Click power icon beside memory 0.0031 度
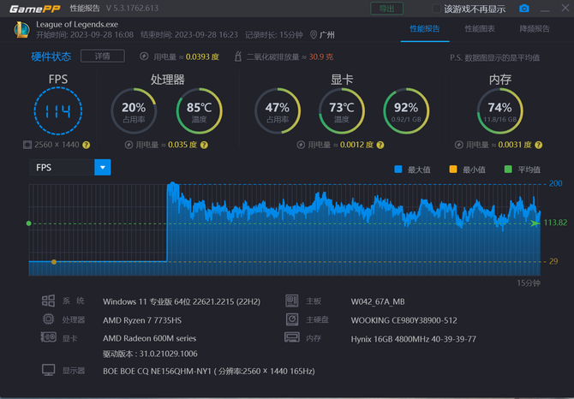Screen dimensions: 574x399 (x=458, y=145)
